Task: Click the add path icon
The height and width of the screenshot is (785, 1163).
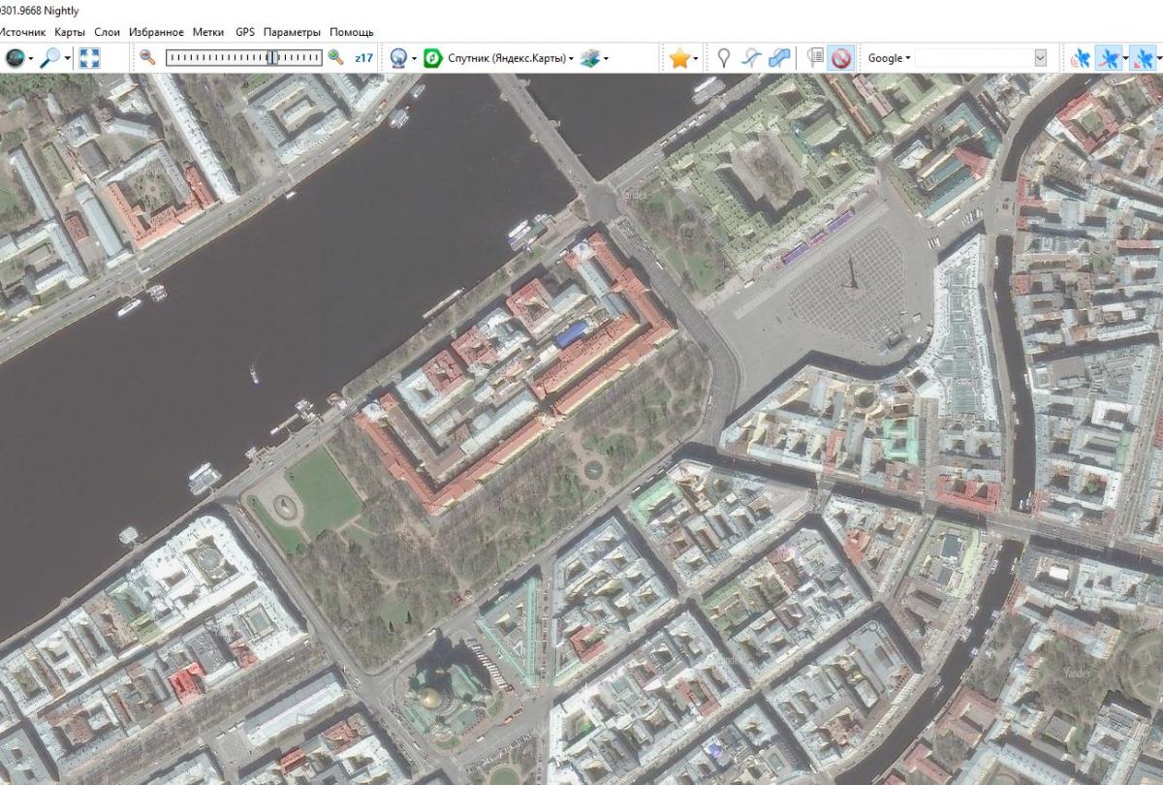Action: pyautogui.click(x=751, y=58)
